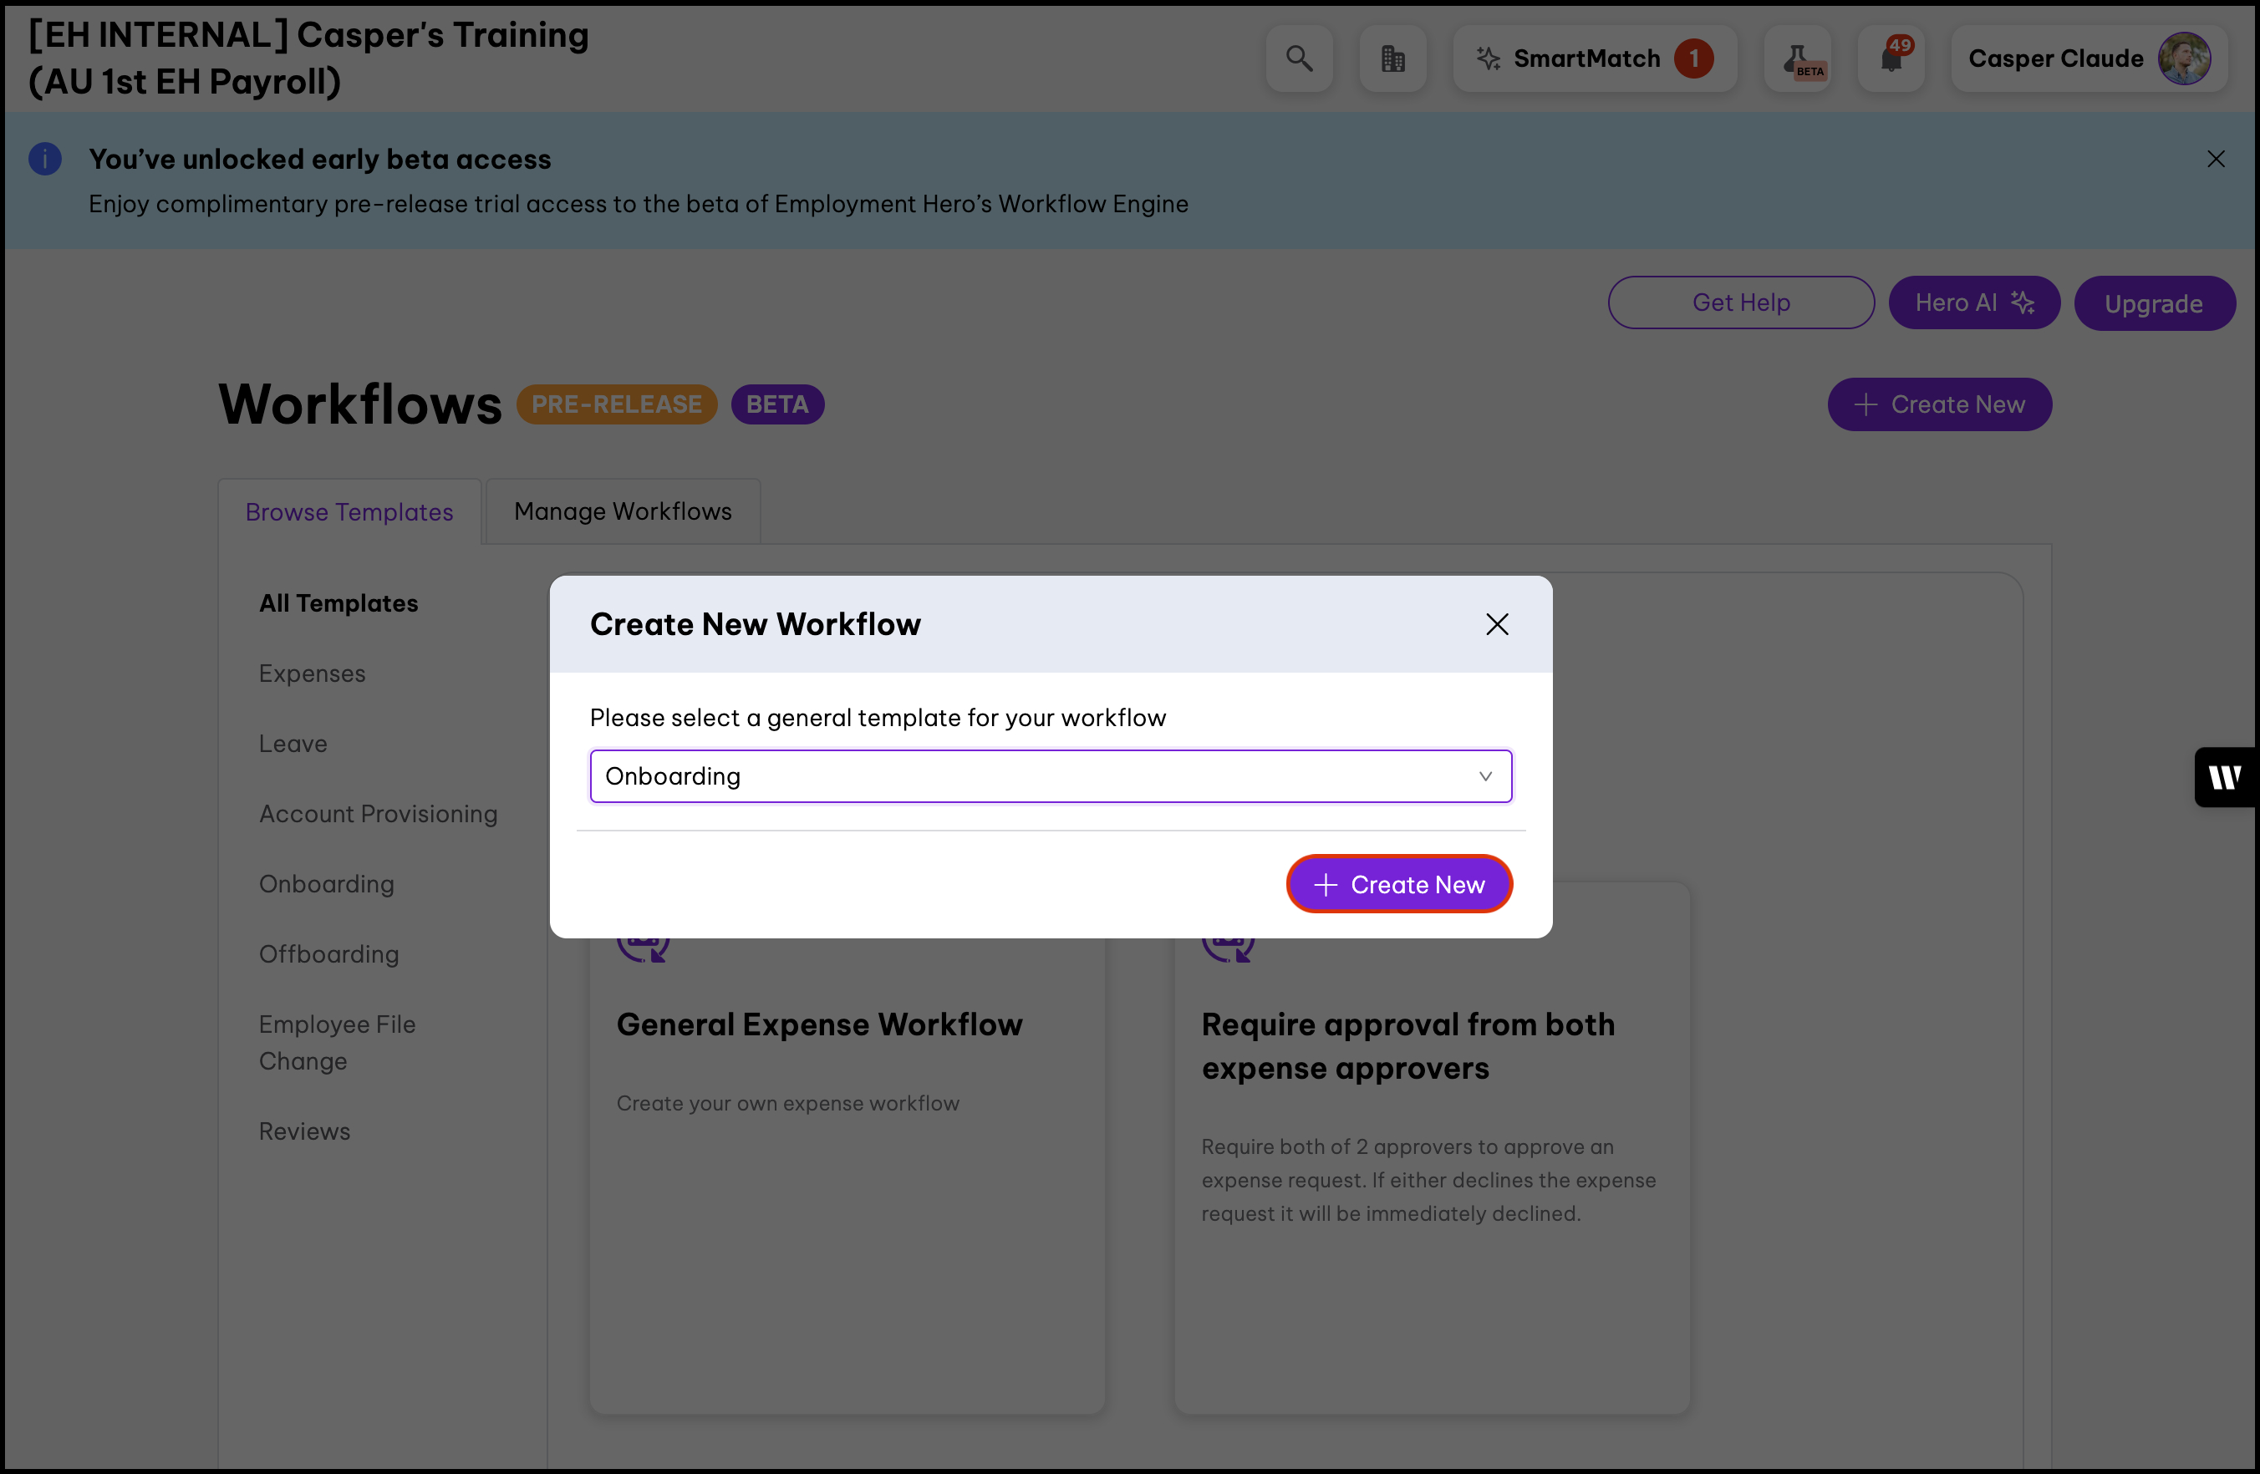Open the notifications bell with 49 badge
Viewport: 2260px width, 1474px height.
(1891, 58)
